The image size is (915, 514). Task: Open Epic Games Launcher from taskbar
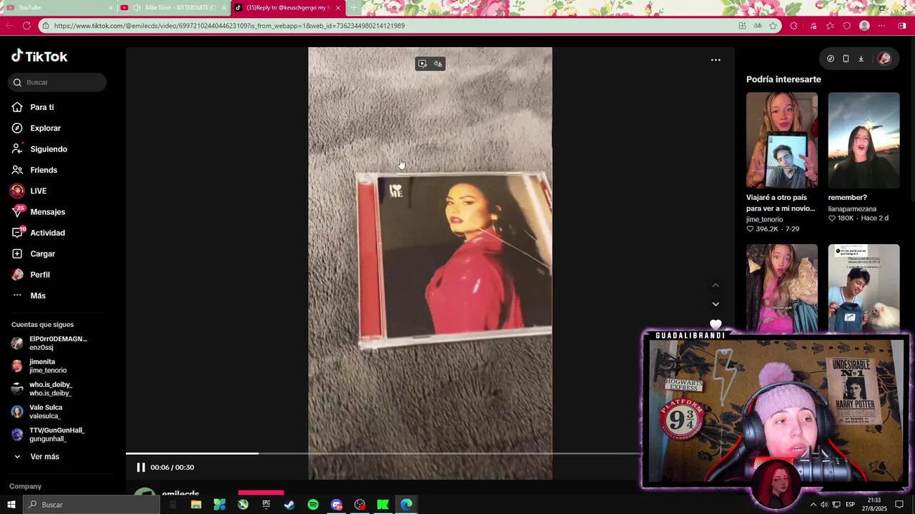click(x=266, y=505)
